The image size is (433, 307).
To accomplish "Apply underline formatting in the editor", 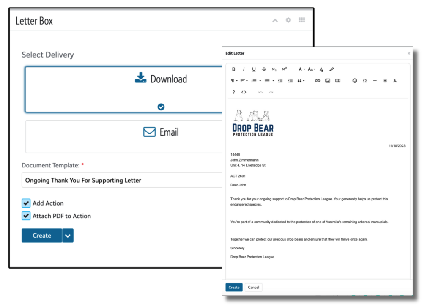I will point(254,69).
